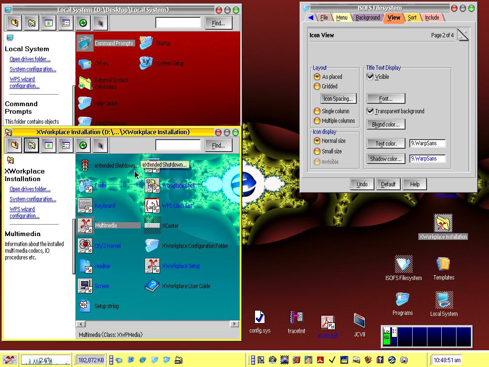
Task: Select the Small size icon display option
Action: [317, 151]
